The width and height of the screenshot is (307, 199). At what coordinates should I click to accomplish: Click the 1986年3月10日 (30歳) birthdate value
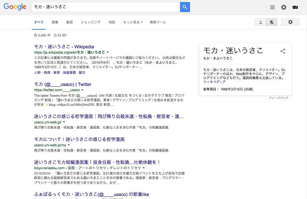pos(237,89)
